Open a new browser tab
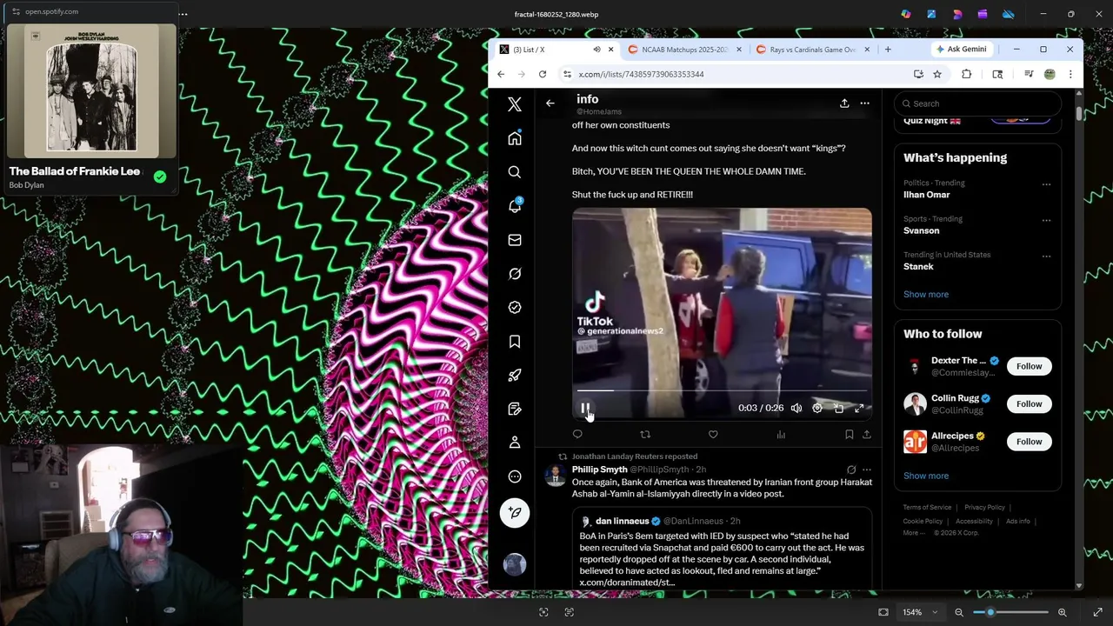Image resolution: width=1113 pixels, height=626 pixels. point(888,50)
